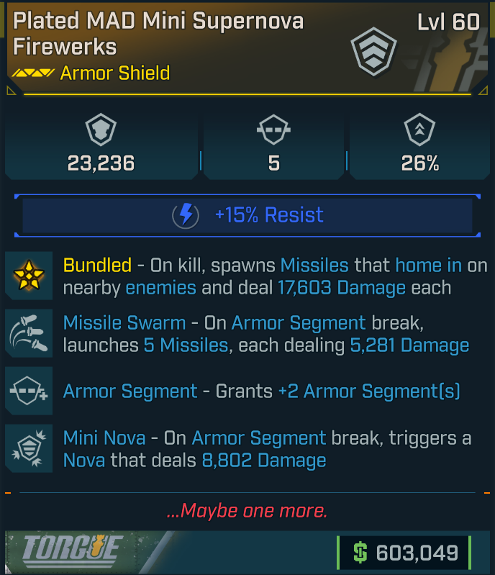Click the Mini Nova perk icon

point(29,448)
